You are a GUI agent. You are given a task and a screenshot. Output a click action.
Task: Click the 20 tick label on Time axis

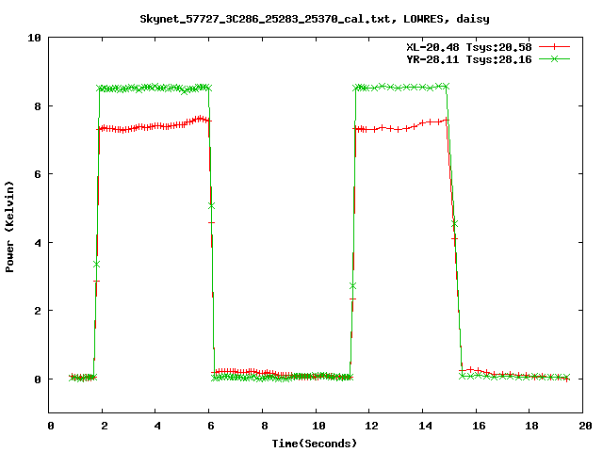click(585, 426)
